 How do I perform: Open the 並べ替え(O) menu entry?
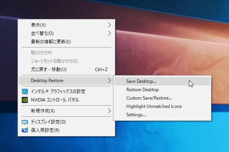(66, 33)
